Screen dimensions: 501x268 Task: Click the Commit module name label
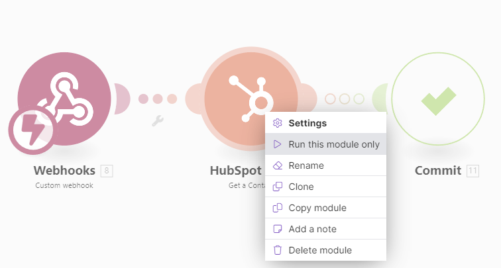437,171
